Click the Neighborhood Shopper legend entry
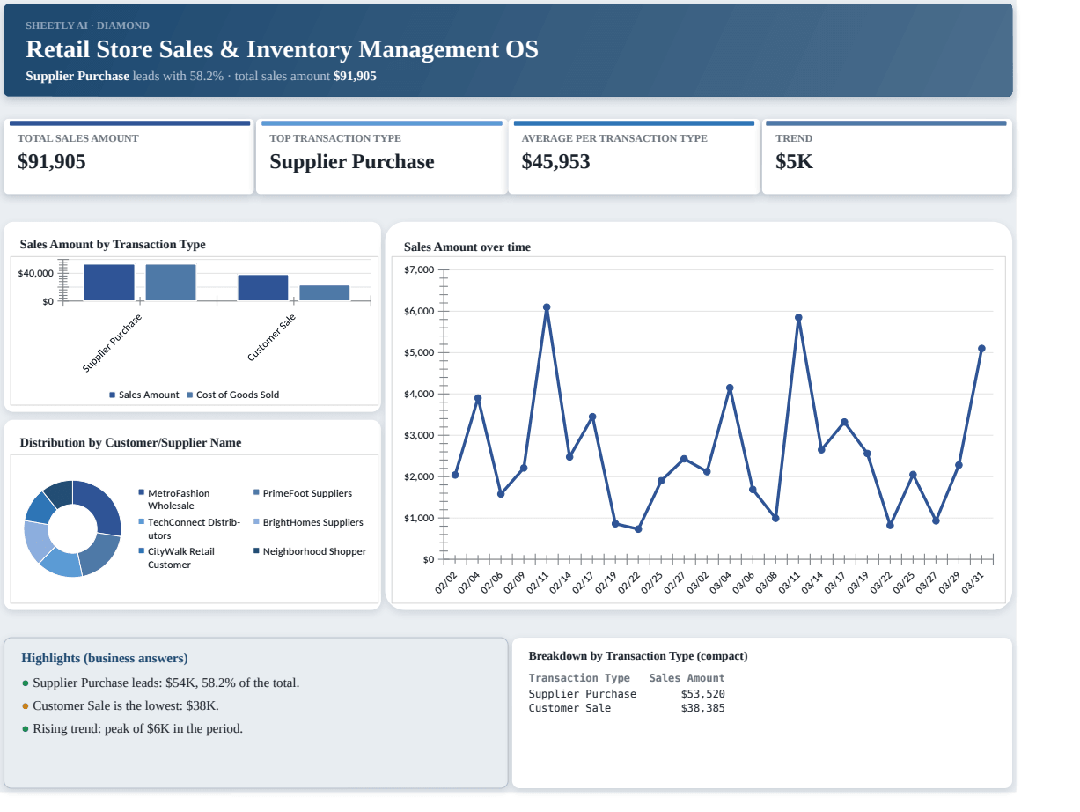 tap(310, 551)
